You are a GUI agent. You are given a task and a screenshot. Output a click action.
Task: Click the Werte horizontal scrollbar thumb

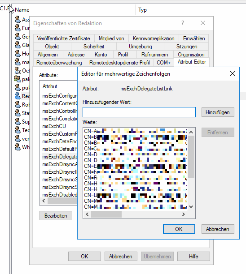(106, 214)
